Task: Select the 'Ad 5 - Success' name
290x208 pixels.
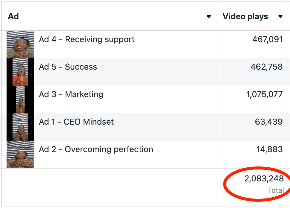Action: pyautogui.click(x=68, y=67)
